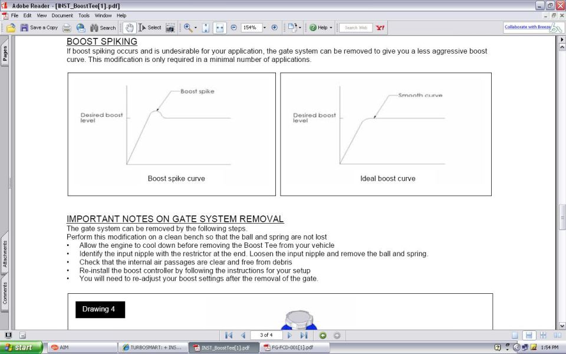This screenshot has height=354, width=566.
Task: Go to the last page
Action: pos(304,335)
